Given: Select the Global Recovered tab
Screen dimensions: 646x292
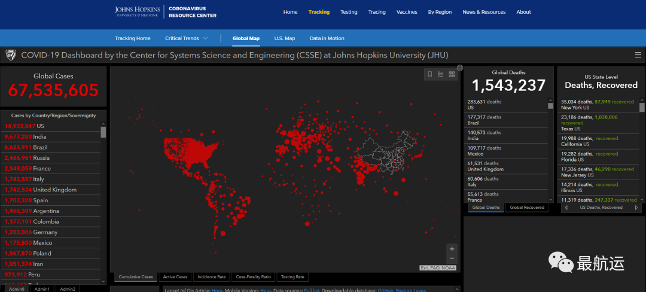Looking at the screenshot, I should pos(527,208).
